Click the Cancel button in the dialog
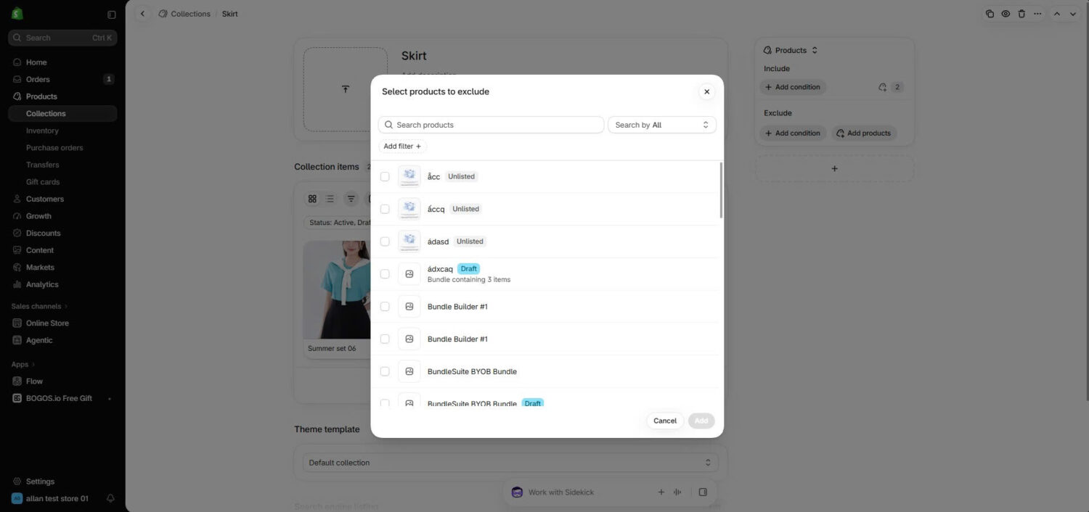 coord(665,421)
